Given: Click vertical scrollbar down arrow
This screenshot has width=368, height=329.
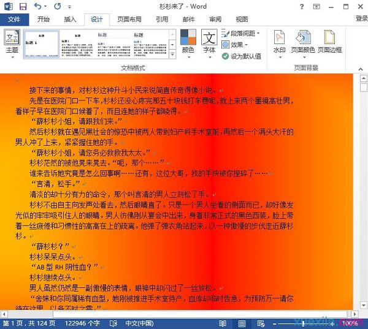Looking at the screenshot, I should coord(364,305).
